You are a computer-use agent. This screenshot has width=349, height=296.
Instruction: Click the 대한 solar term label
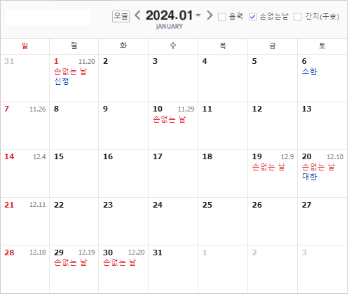coord(310,177)
